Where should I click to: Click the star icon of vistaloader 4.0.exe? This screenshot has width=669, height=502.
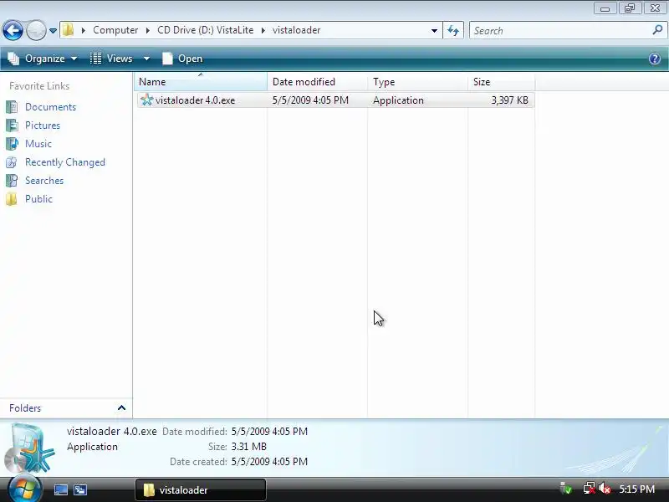click(x=147, y=100)
